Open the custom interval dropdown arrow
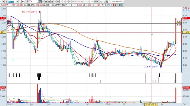The height and width of the screenshot is (106, 190). pos(88,2)
